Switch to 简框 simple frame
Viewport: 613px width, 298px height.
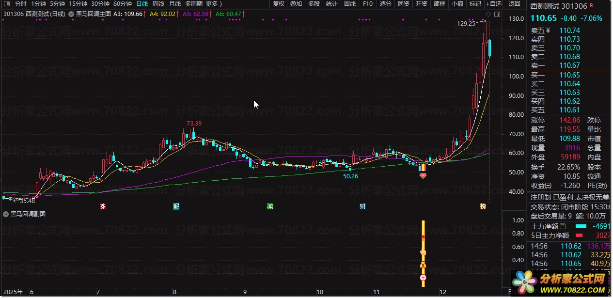(440, 4)
